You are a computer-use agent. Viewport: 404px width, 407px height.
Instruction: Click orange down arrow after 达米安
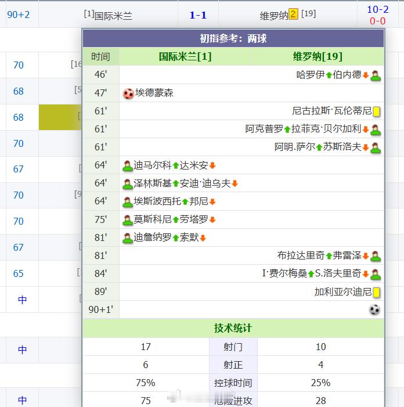coord(212,165)
